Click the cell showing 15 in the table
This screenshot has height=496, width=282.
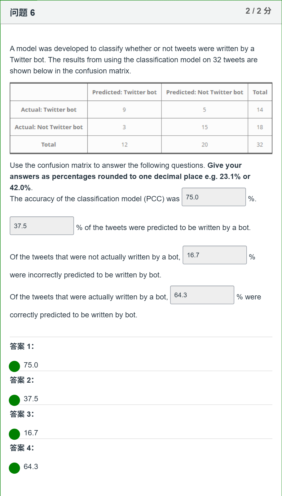click(205, 127)
